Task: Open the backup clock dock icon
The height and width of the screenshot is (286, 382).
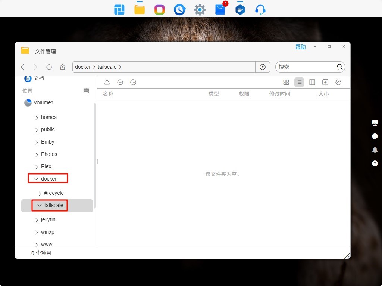Action: 179,10
